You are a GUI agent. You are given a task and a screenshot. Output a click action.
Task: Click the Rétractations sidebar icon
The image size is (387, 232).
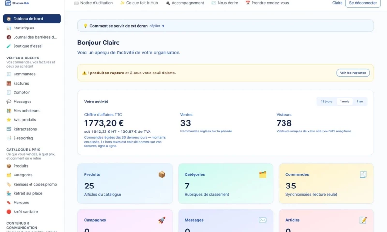click(9, 129)
